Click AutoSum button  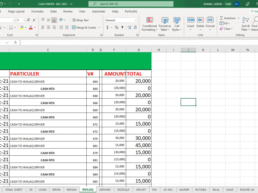tap(228, 18)
